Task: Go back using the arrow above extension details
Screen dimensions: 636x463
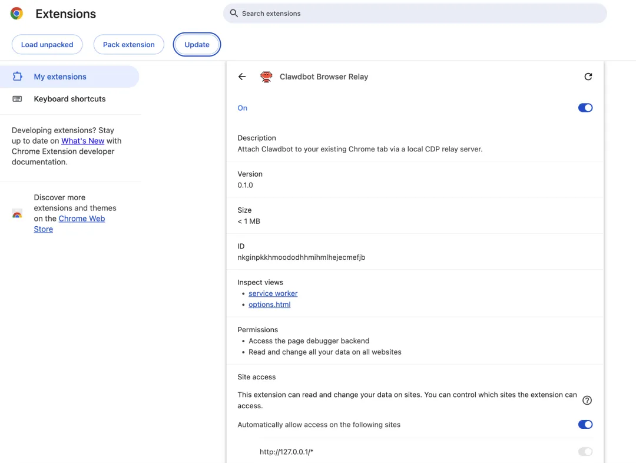Action: (242, 77)
